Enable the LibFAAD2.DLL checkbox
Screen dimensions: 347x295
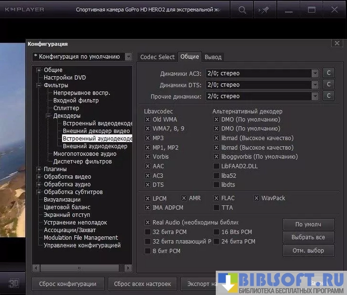point(216,166)
